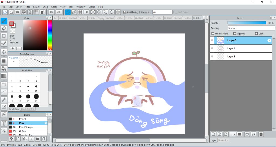Click the Redo arrow button

pyautogui.click(x=59, y=12)
